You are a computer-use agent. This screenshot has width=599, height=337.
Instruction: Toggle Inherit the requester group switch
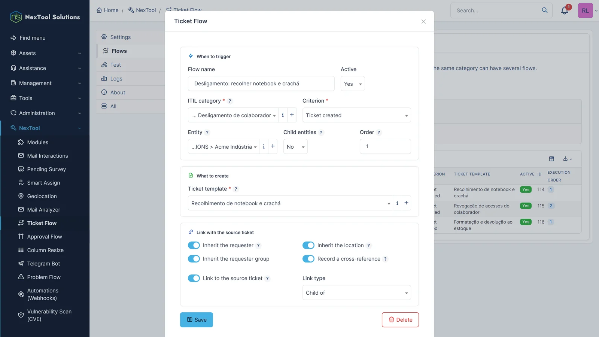point(194,259)
